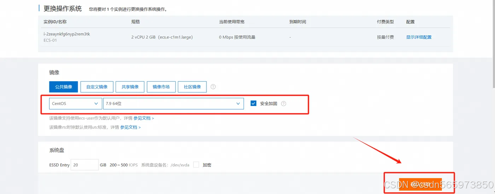The image size is (495, 194).
Task: Click the 配置 column header
Action: click(410, 22)
